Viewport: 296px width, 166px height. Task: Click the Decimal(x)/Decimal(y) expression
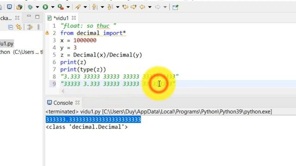[x=108, y=55]
